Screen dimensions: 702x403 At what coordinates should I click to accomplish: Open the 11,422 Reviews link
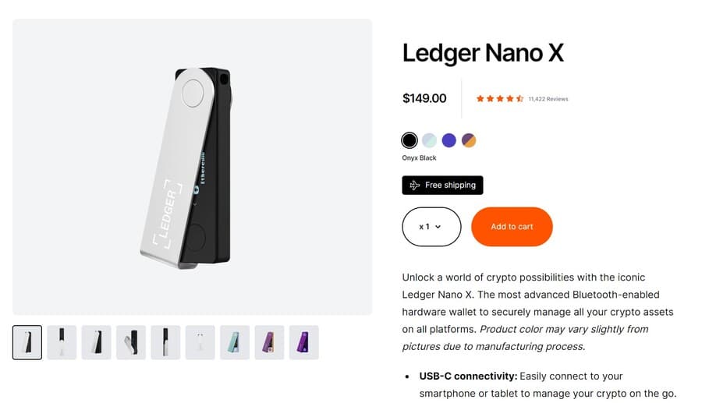tap(548, 99)
